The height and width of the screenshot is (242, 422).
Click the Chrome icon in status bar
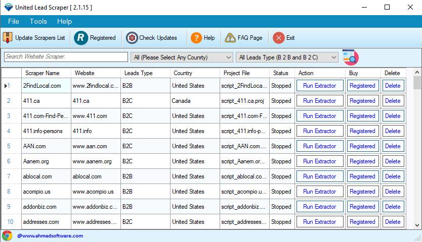point(7,235)
